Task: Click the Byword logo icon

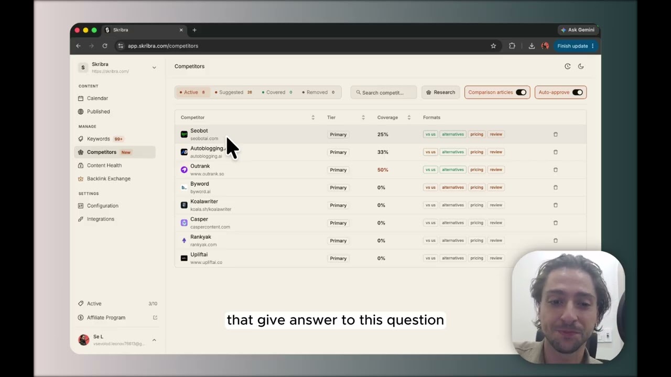Action: tap(184, 187)
